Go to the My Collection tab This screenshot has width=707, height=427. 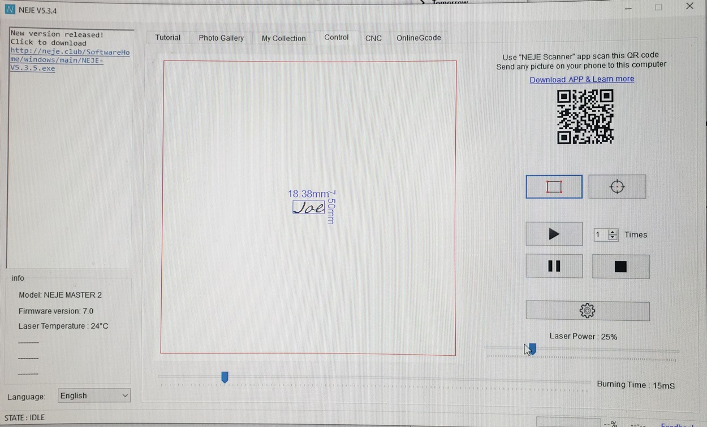[x=283, y=38]
